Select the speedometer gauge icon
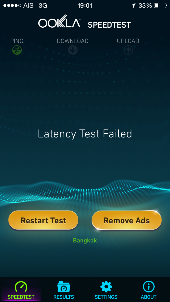Screen dimensions: 170x302 coord(21,287)
